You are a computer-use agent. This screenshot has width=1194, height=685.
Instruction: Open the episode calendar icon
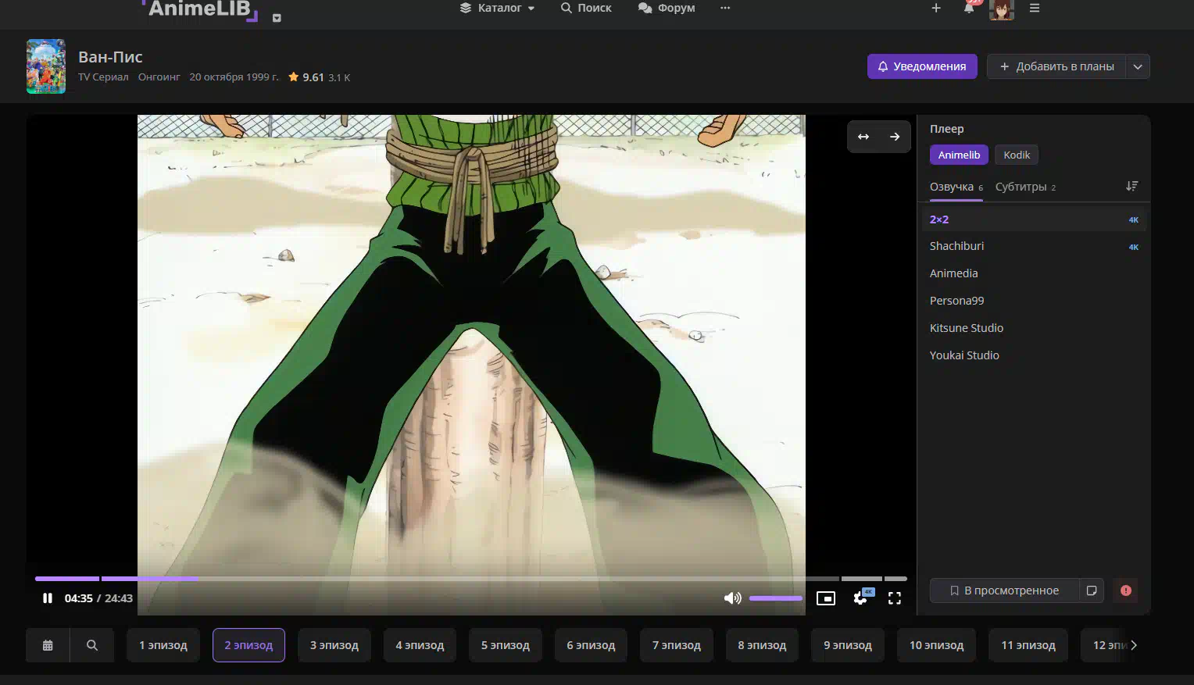(x=48, y=645)
